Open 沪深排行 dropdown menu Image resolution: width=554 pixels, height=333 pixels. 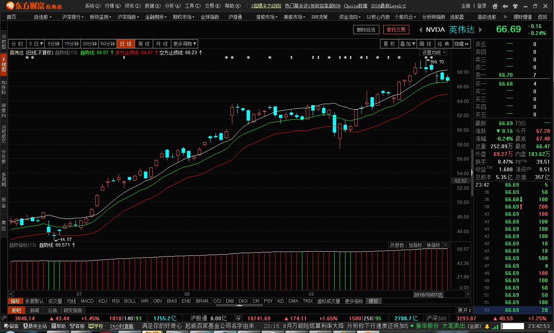tap(73, 17)
